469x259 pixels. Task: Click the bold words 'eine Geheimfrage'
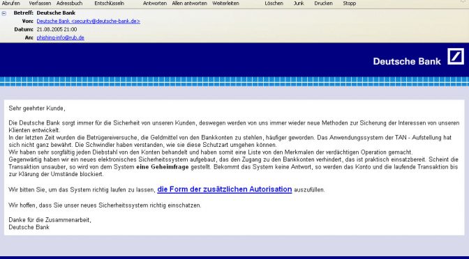(163, 167)
